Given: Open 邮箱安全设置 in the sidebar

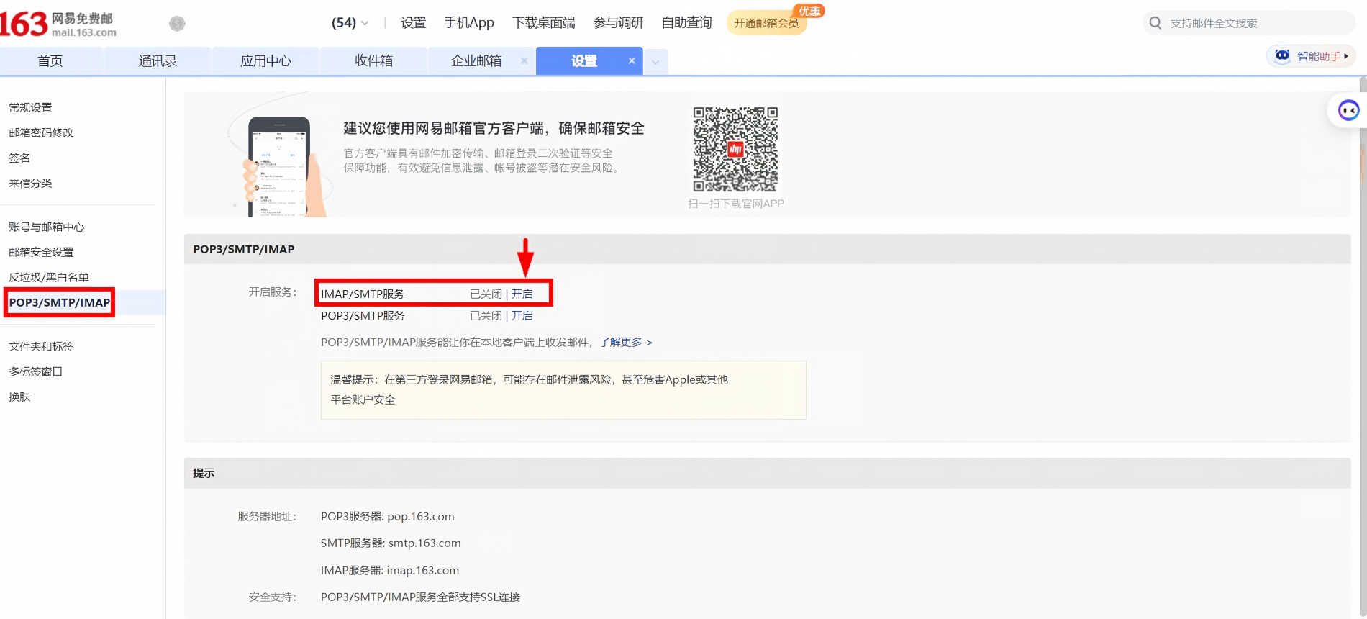Looking at the screenshot, I should point(41,252).
